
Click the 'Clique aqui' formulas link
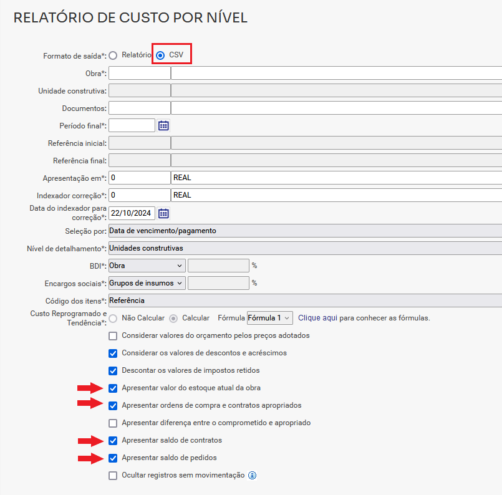point(317,318)
